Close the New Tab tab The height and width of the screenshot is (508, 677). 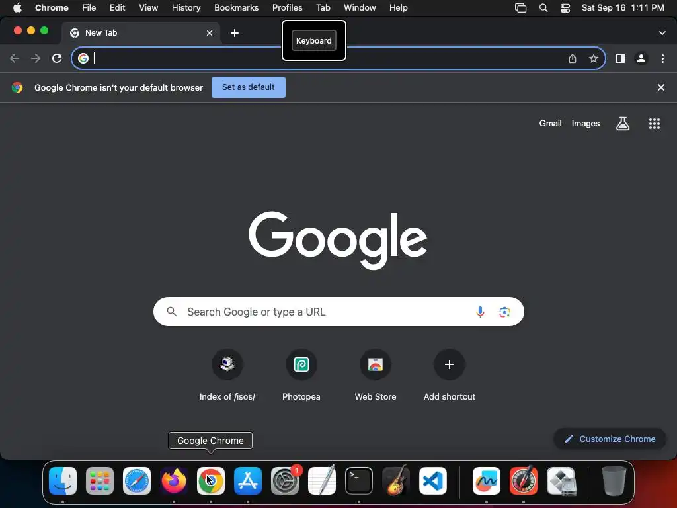[210, 33]
